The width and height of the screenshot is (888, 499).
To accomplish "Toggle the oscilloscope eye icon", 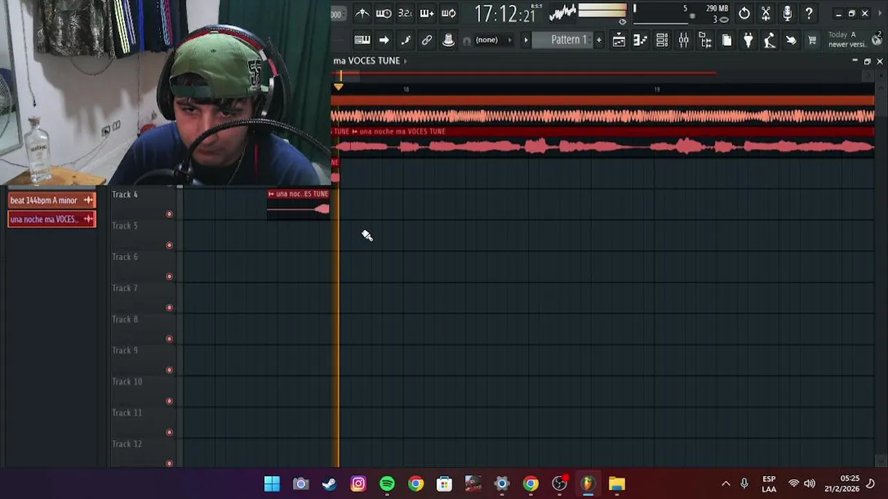I will (622, 21).
